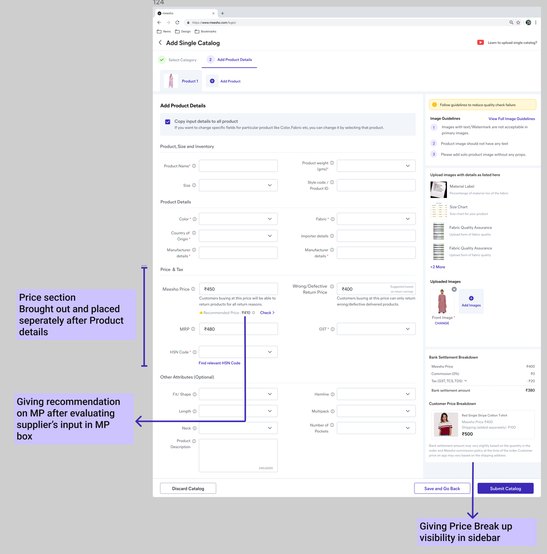Open the Country of Origin dropdown

click(x=238, y=236)
